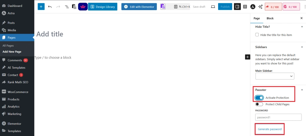Close the settings sidebar
The image size is (306, 136).
[301, 18]
